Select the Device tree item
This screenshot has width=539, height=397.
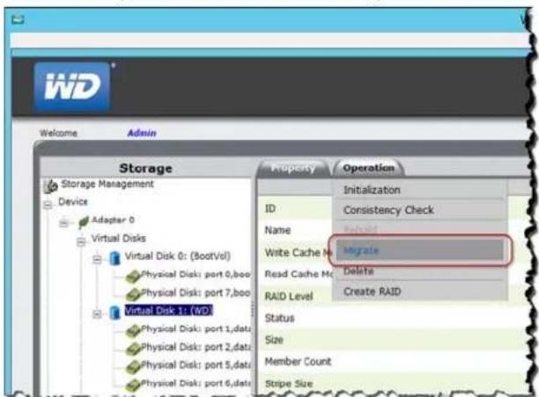point(73,202)
